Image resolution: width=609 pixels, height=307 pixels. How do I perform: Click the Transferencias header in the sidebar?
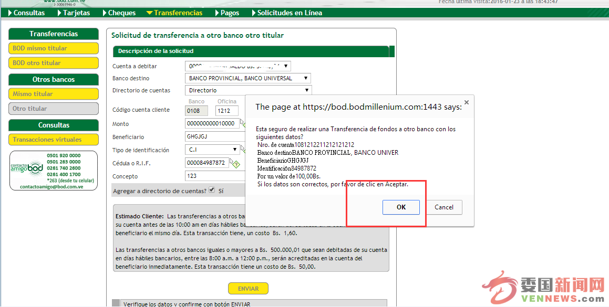[x=54, y=34]
